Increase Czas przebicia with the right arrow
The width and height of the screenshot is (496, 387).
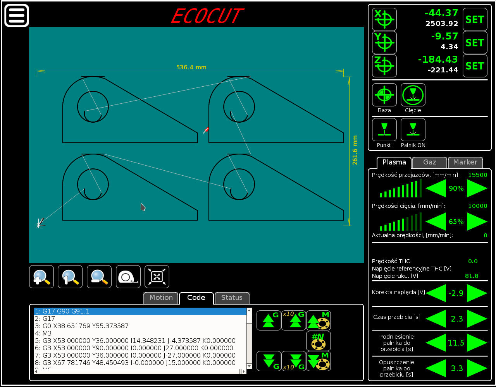[x=477, y=319]
